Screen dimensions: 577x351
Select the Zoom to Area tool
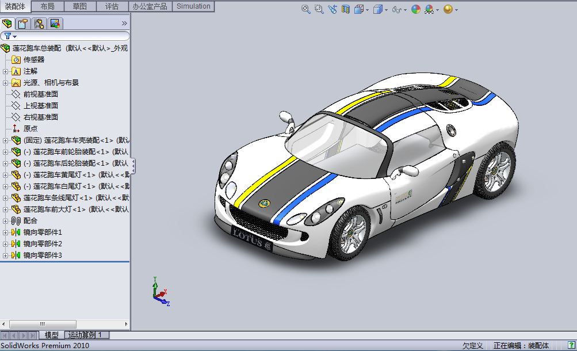click(319, 10)
